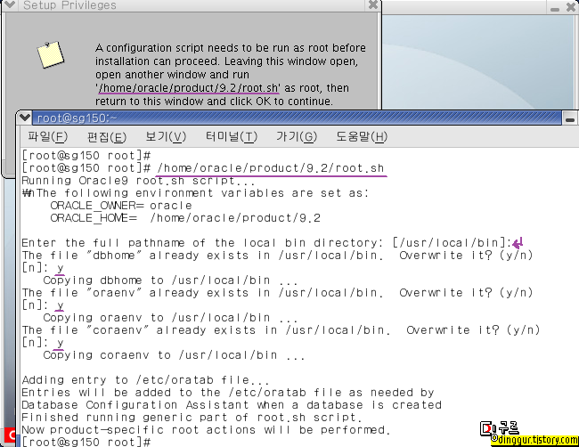Click the 'Running Oracle9 root.sh script...' line

138,181
